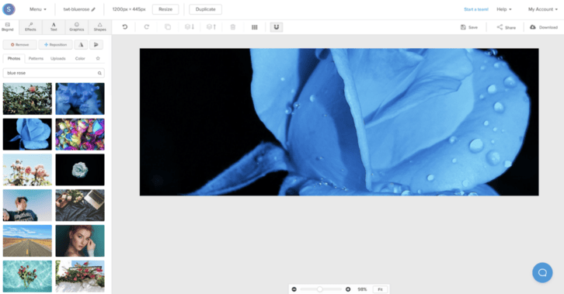Choose the blue iris flower photo

coord(80,99)
